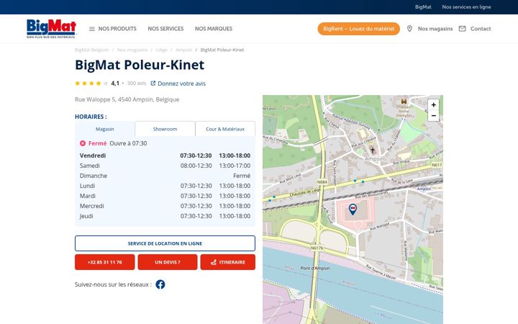Switch to the Cour & Matériaux tab

[x=225, y=129]
